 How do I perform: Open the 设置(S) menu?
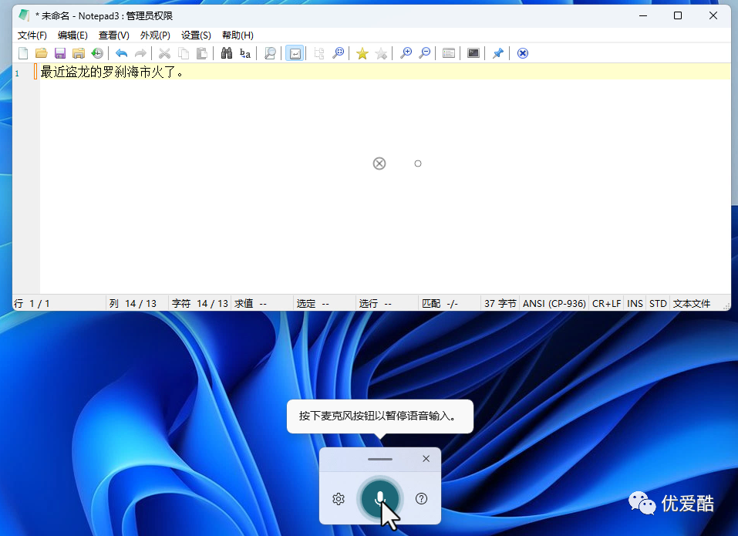pyautogui.click(x=196, y=35)
